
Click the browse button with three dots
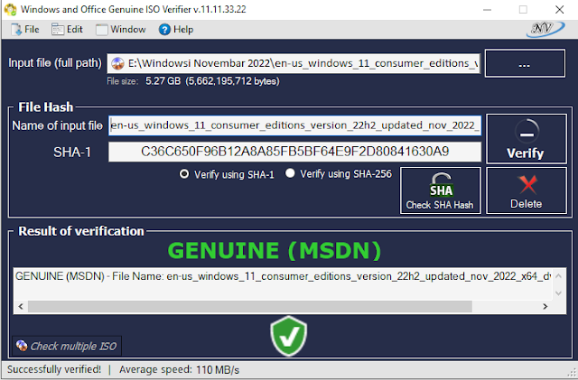point(525,63)
